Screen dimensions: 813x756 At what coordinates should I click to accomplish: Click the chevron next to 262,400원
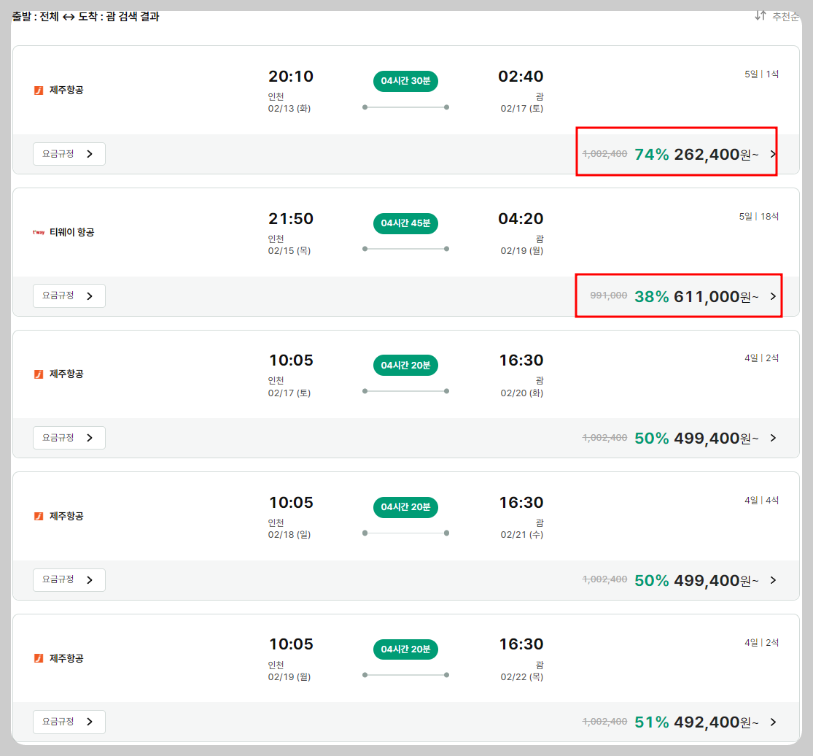(x=773, y=154)
